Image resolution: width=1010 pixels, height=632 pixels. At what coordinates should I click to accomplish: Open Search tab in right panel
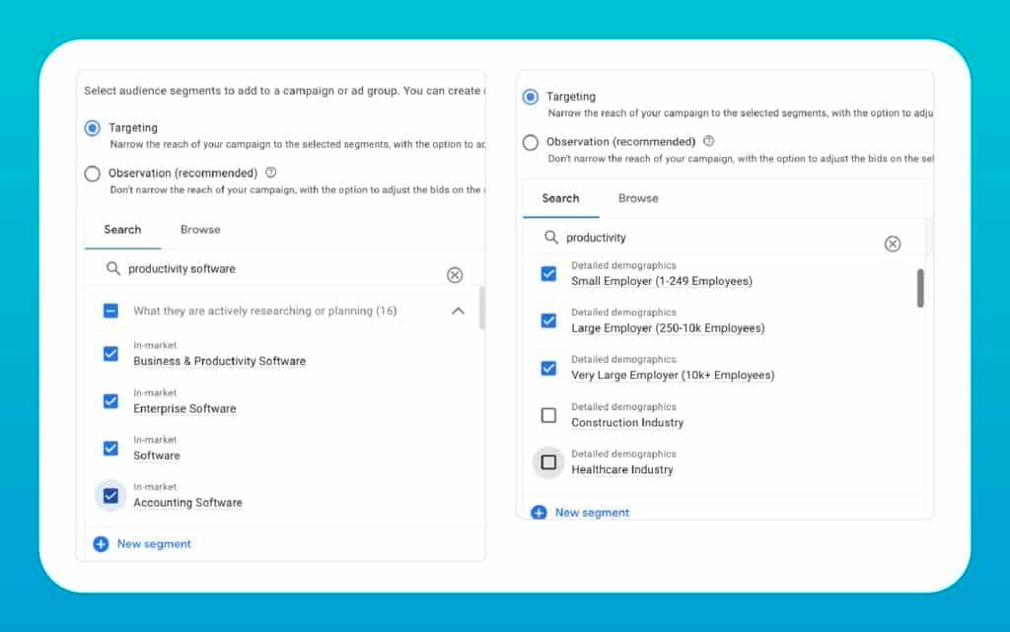point(560,198)
